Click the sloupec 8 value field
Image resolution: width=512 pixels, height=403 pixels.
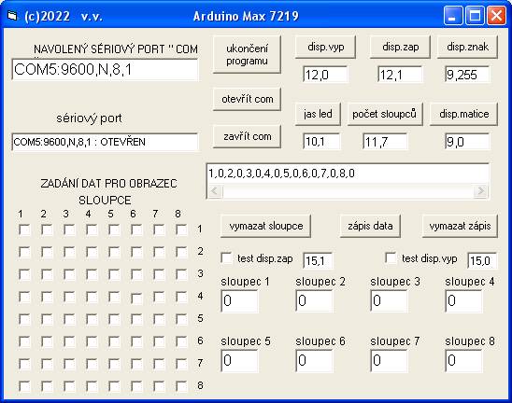click(x=463, y=361)
